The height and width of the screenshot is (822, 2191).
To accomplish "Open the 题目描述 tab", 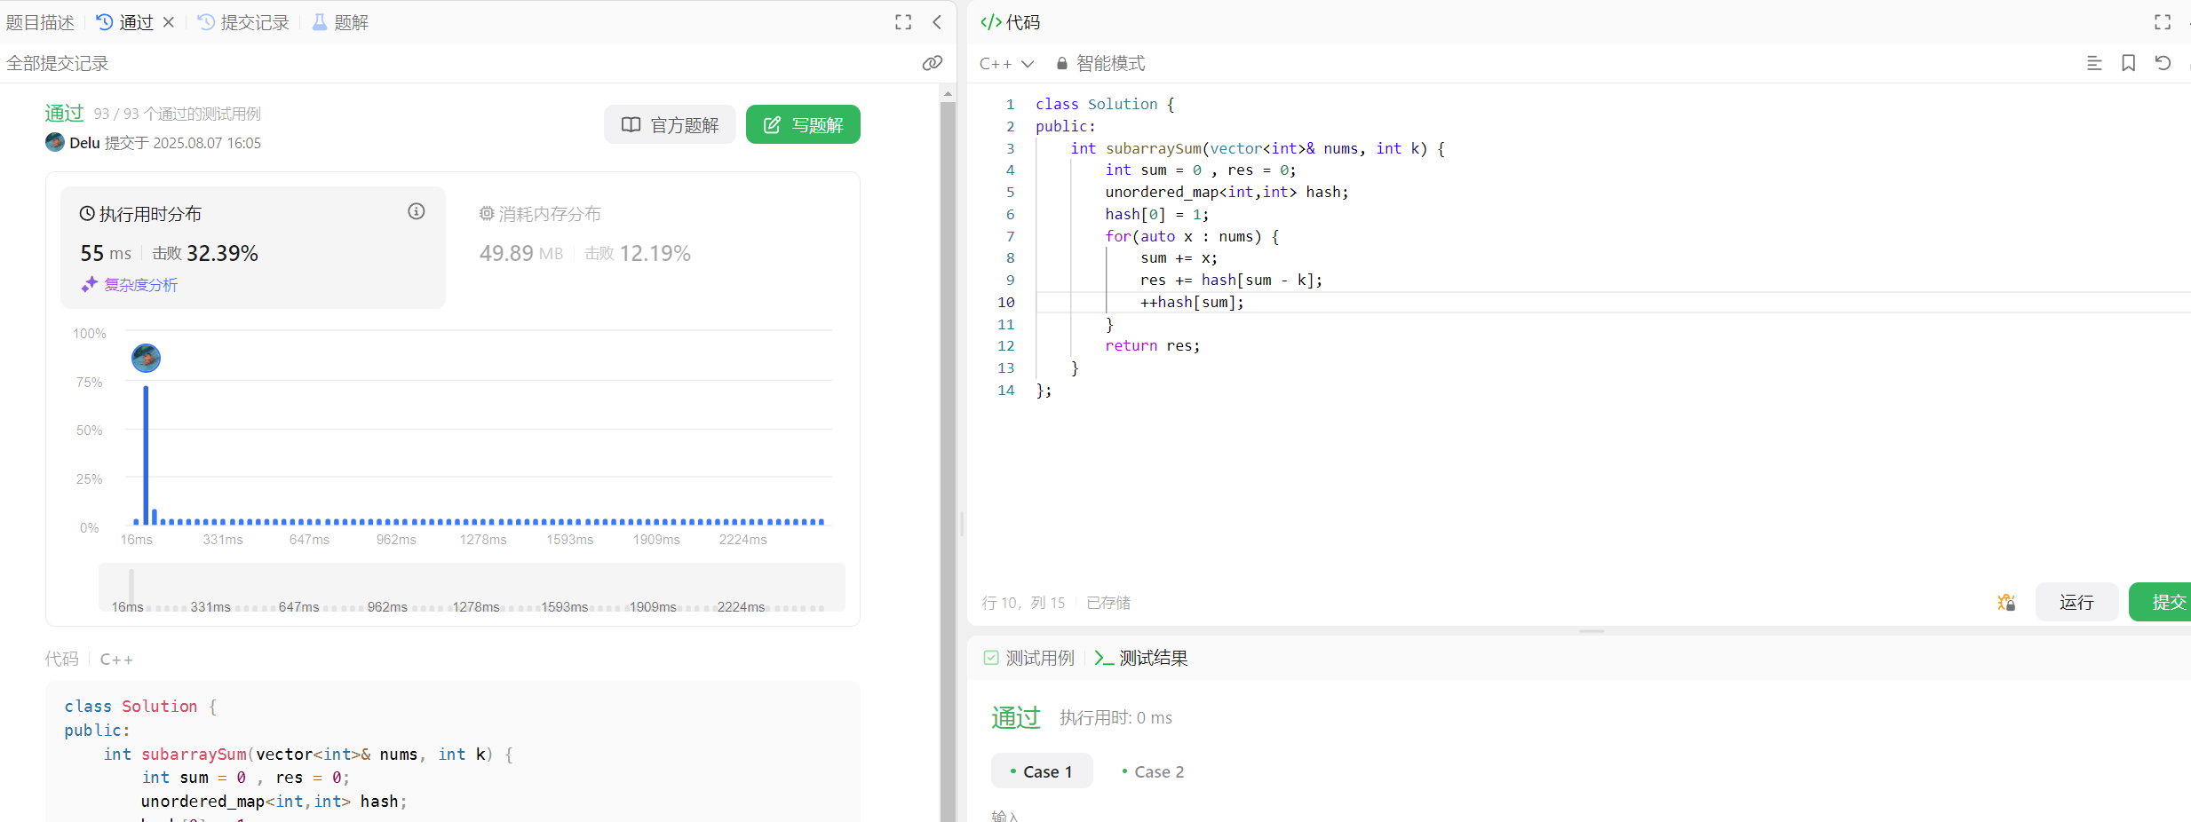I will 40,22.
